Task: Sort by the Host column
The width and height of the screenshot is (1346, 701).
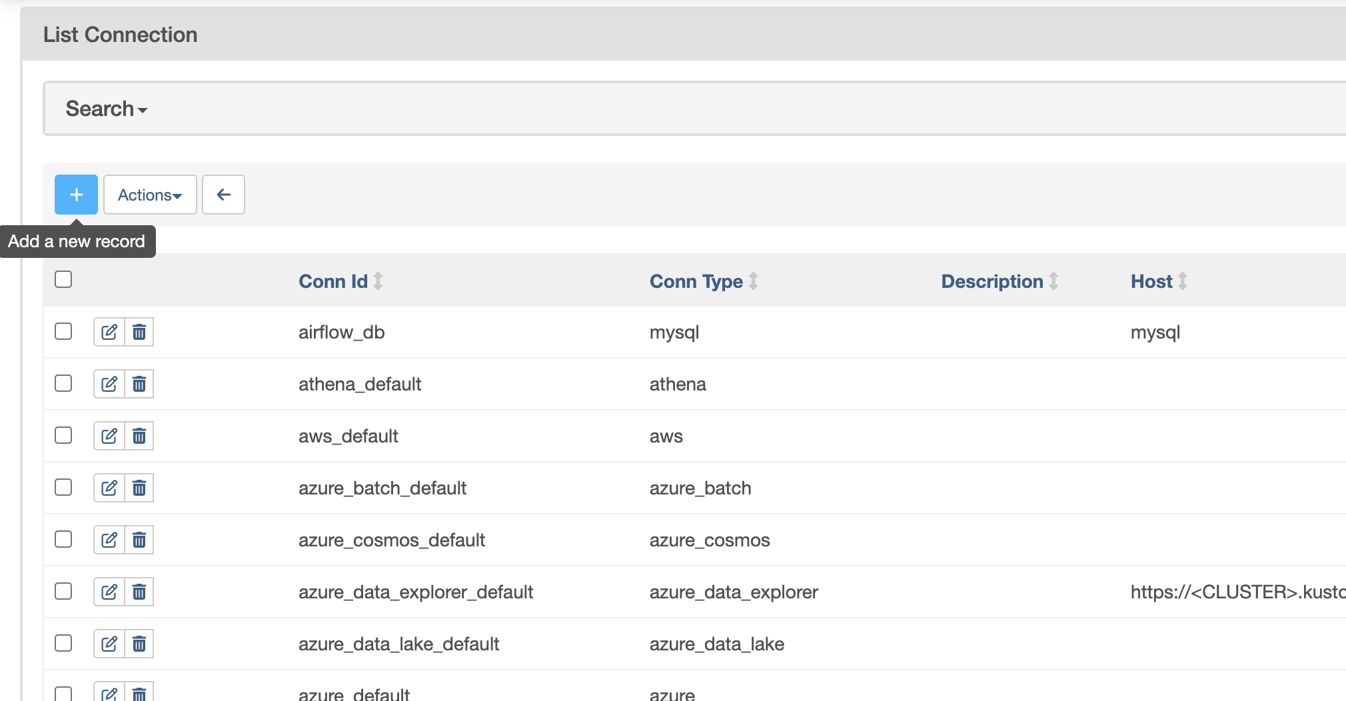Action: tap(1152, 281)
